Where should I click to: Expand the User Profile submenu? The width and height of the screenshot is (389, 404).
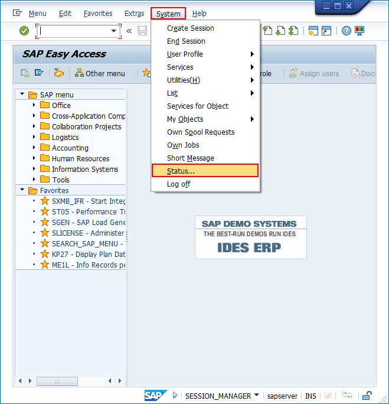point(205,54)
